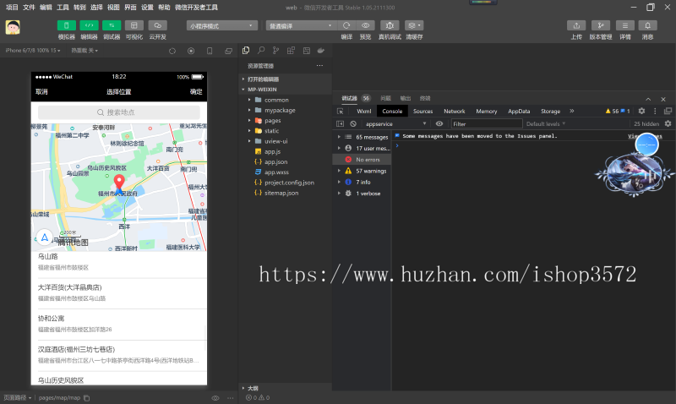This screenshot has height=404, width=676.
Task: Expand opened editors (打开的编辑器) section
Action: point(285,79)
